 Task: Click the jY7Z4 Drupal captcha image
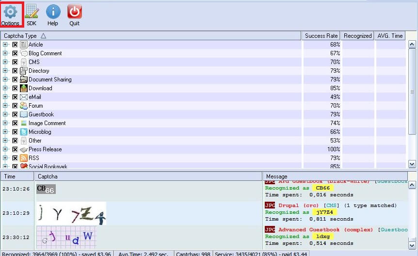click(x=71, y=213)
